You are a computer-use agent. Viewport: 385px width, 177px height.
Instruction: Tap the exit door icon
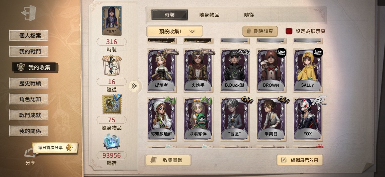(29, 13)
